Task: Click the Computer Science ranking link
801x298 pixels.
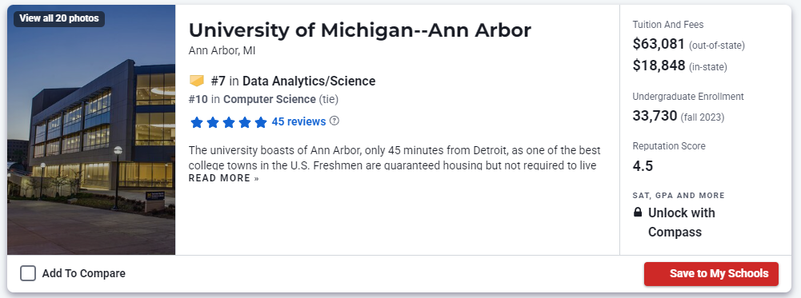Action: pos(269,99)
